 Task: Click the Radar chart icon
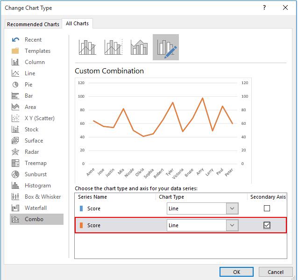(x=15, y=152)
